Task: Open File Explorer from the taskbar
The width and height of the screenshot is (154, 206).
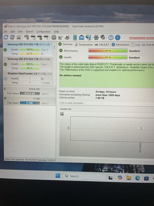Action: click(x=129, y=178)
